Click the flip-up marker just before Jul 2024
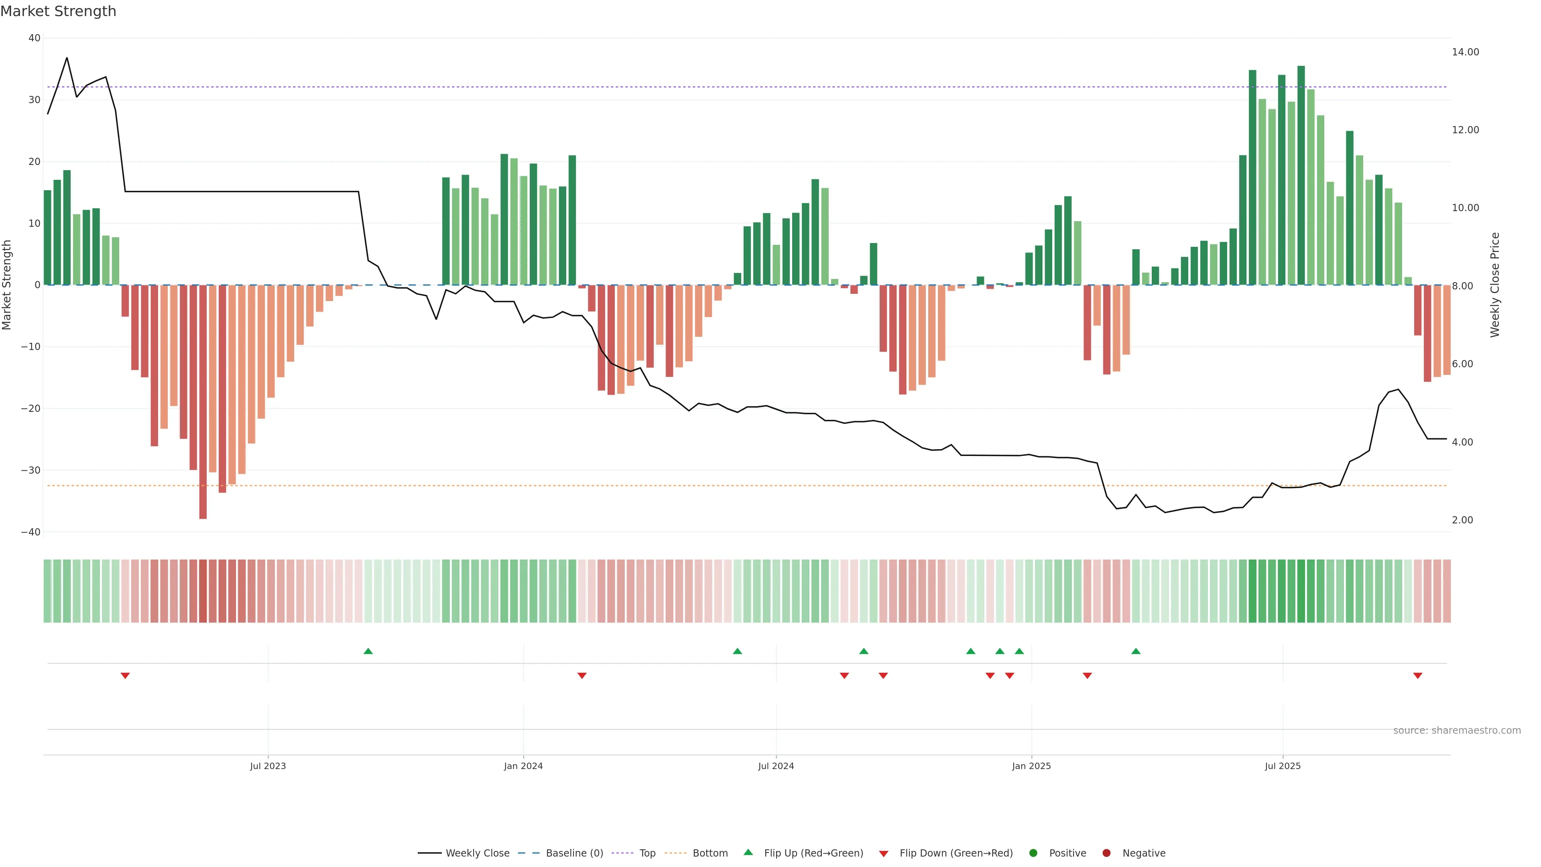 click(x=737, y=651)
